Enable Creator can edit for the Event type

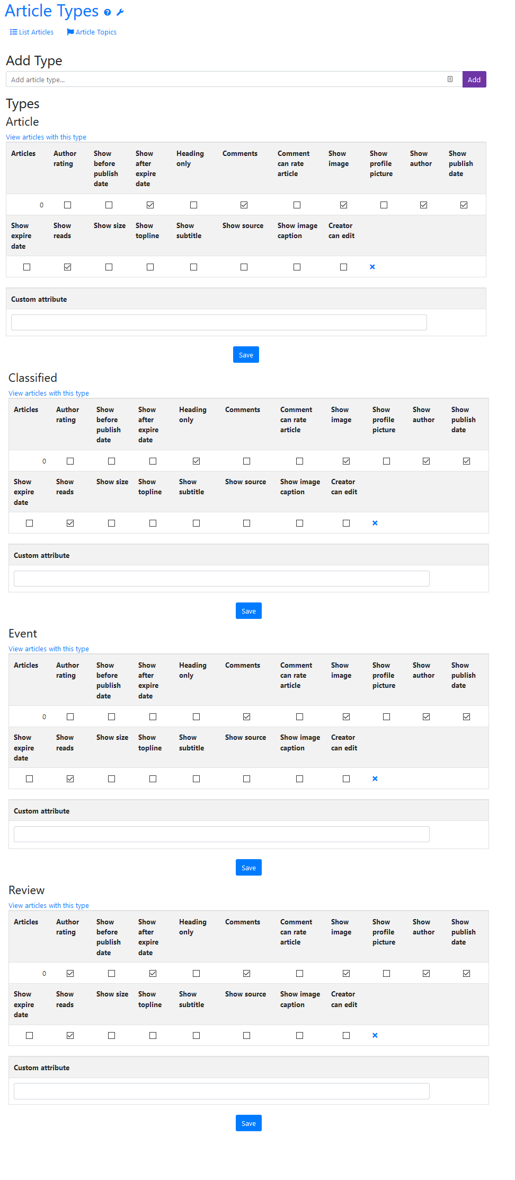(347, 779)
